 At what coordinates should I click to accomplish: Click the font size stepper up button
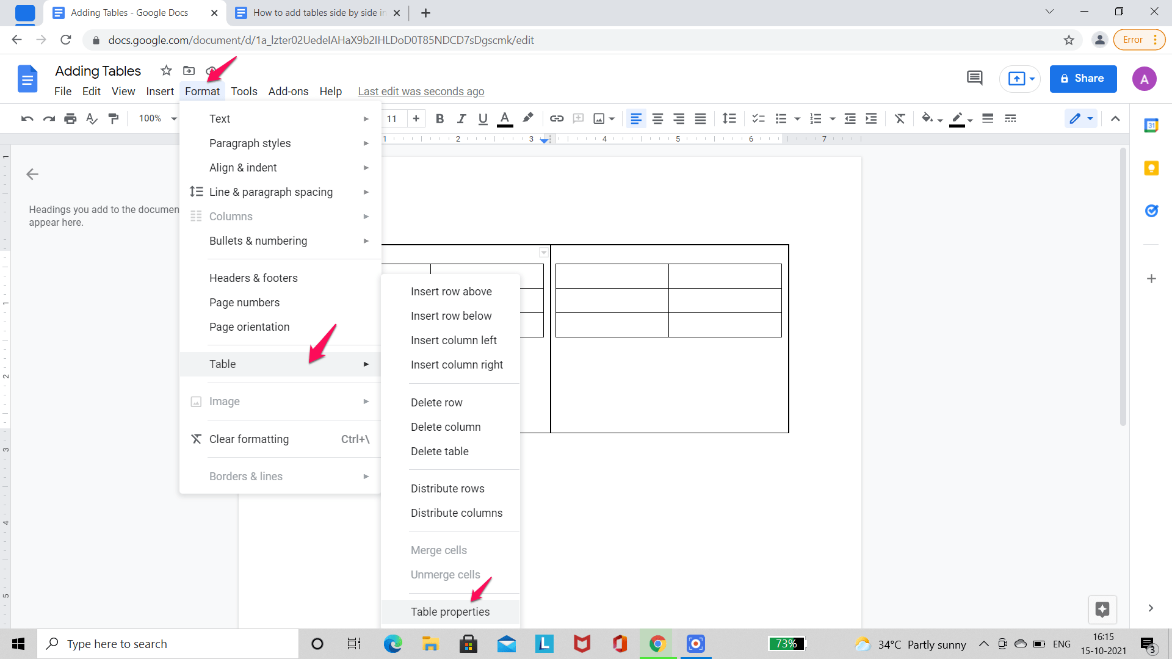pos(416,119)
